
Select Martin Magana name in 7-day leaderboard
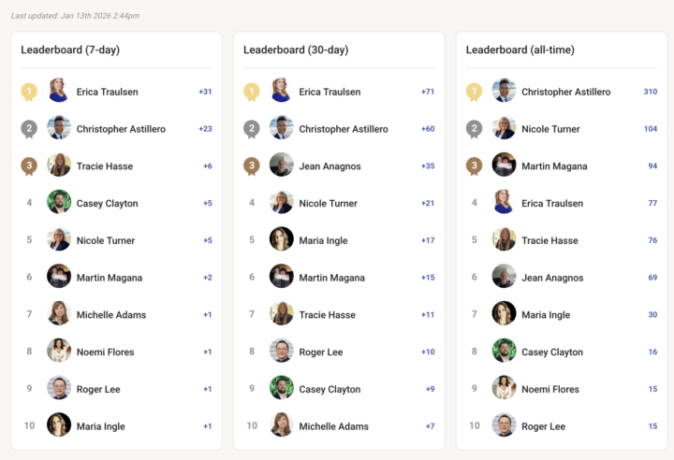point(110,278)
